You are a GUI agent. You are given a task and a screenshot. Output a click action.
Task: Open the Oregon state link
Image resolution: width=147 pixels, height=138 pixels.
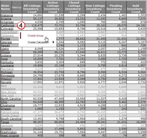click(x=6, y=109)
